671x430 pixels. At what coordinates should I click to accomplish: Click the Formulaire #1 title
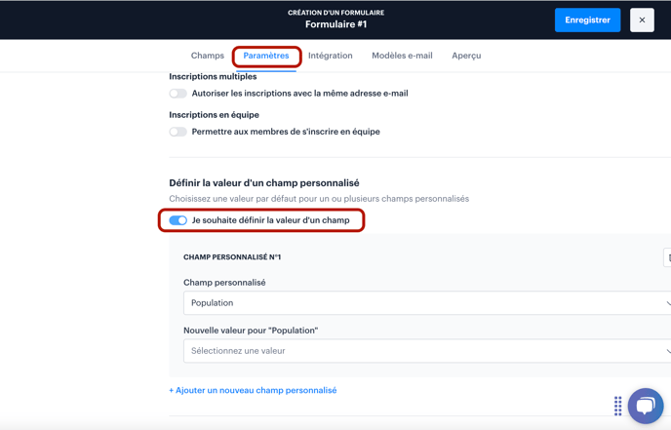point(335,24)
